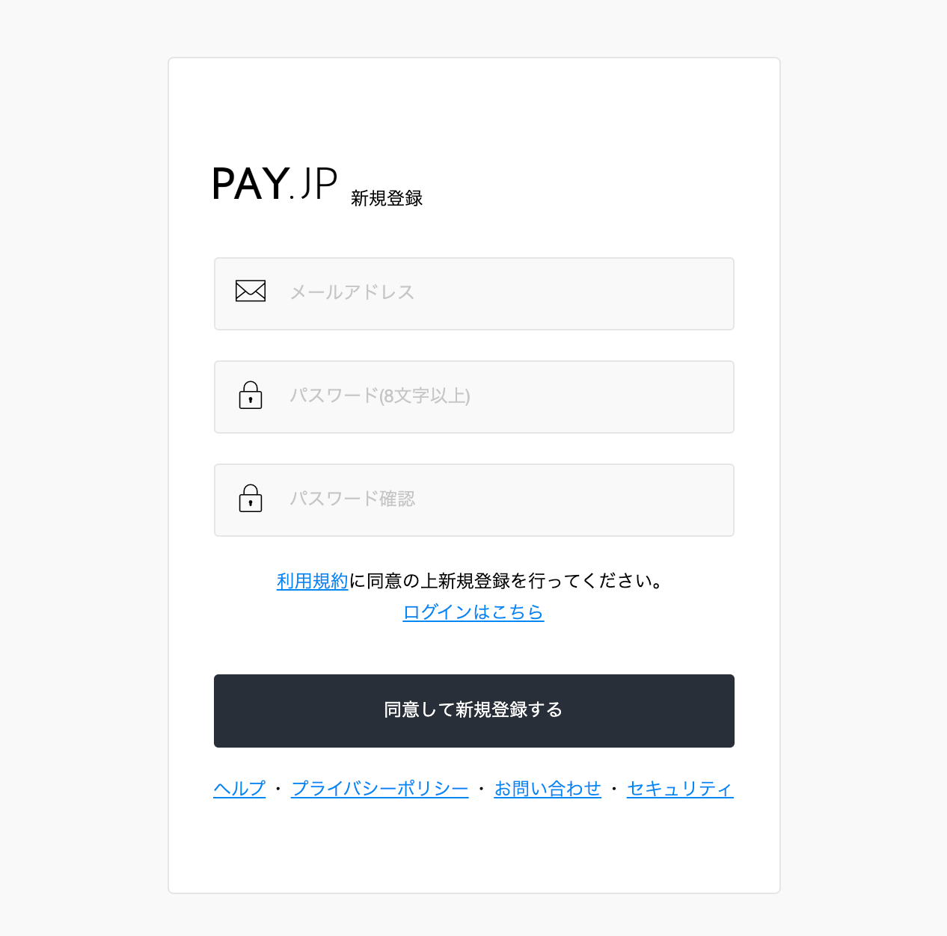Submit with 同意して新規登録する button
Image resolution: width=947 pixels, height=936 pixels.
click(474, 711)
